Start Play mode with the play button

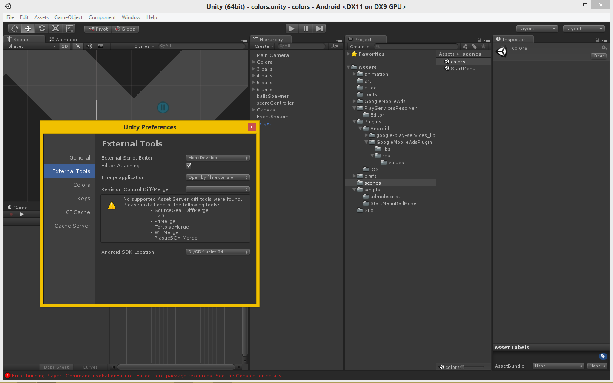coord(292,29)
